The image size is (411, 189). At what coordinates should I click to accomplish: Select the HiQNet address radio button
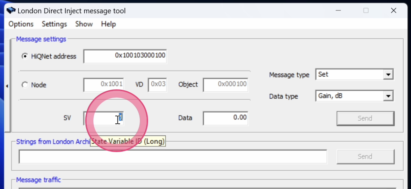[25, 56]
